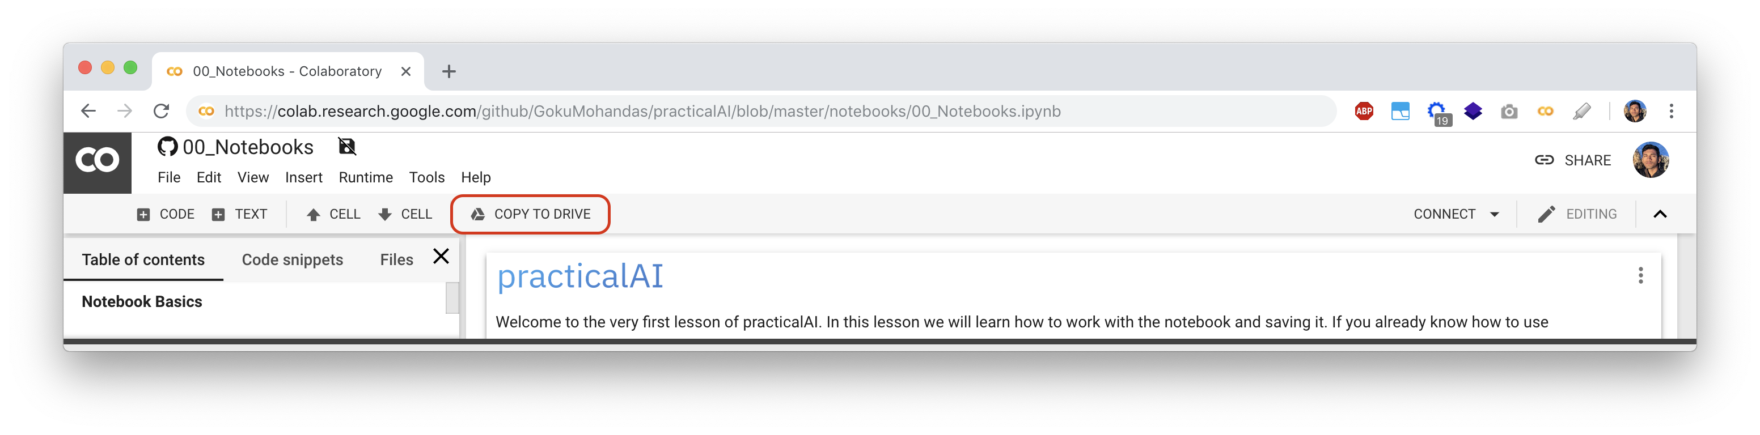1760x435 pixels.
Task: Toggle the EDITING mode button
Action: pos(1577,215)
